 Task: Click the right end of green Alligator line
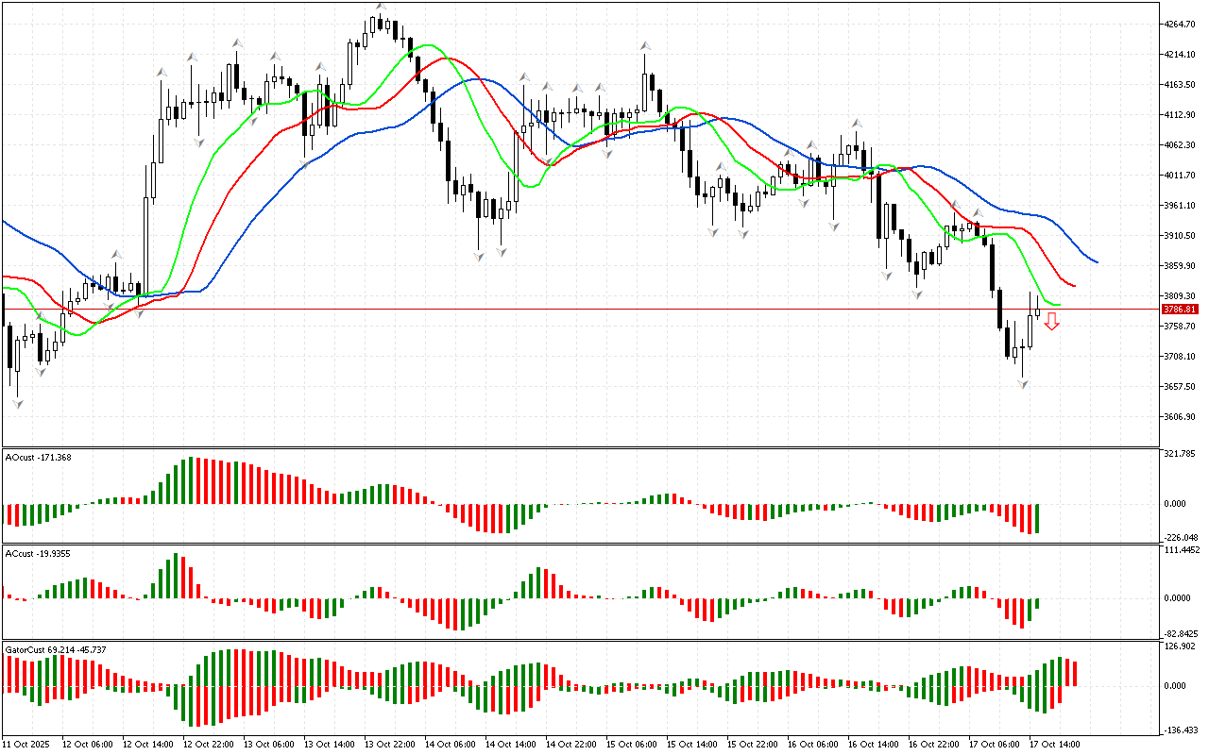(x=1059, y=305)
